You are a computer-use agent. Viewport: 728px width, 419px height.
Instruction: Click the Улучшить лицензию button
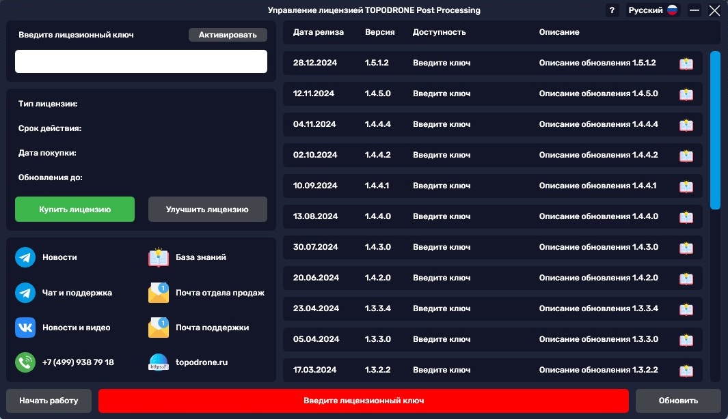click(208, 209)
